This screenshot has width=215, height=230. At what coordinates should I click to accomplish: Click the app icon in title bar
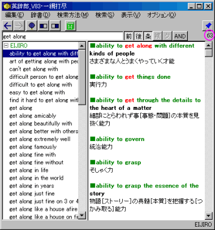[6, 6]
